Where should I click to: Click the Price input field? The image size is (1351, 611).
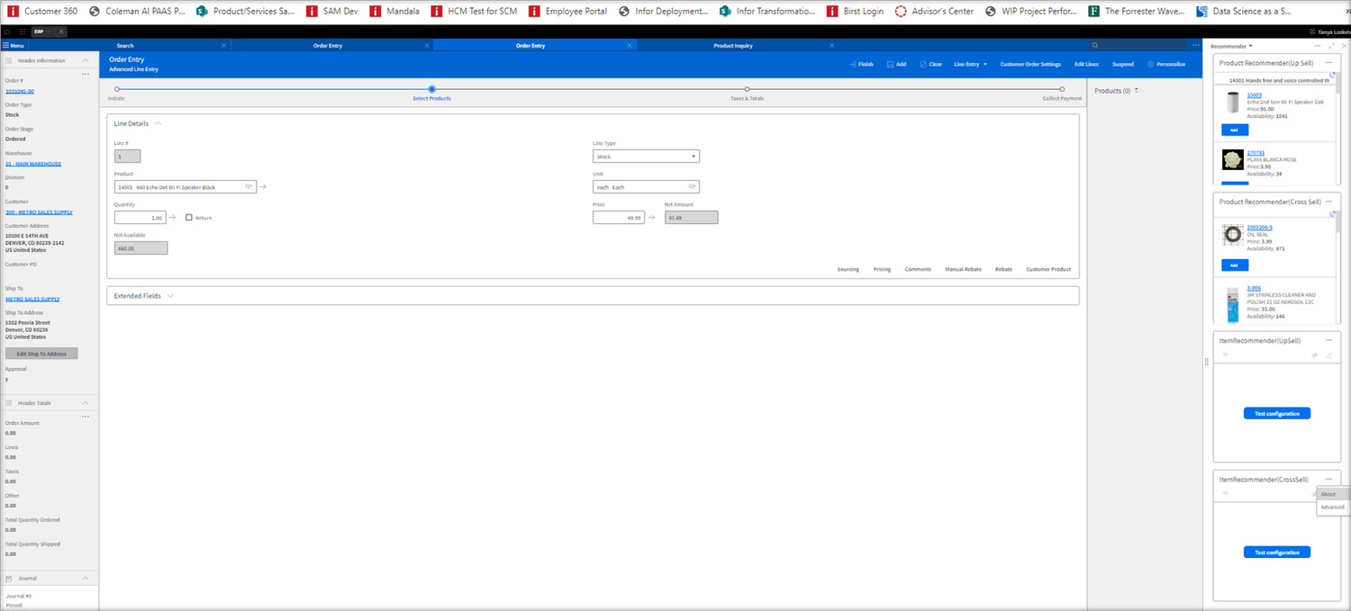618,217
